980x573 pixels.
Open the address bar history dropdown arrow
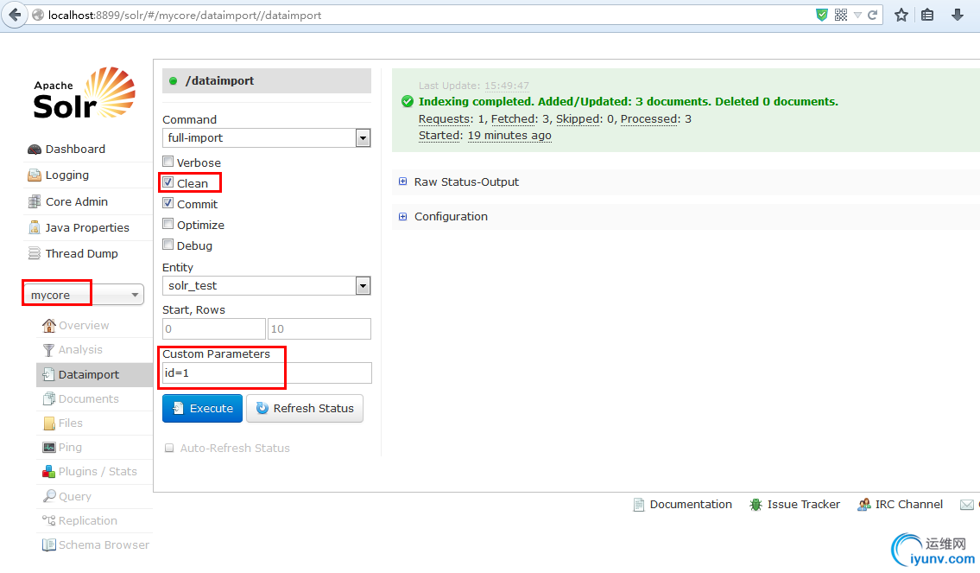pyautogui.click(x=857, y=15)
